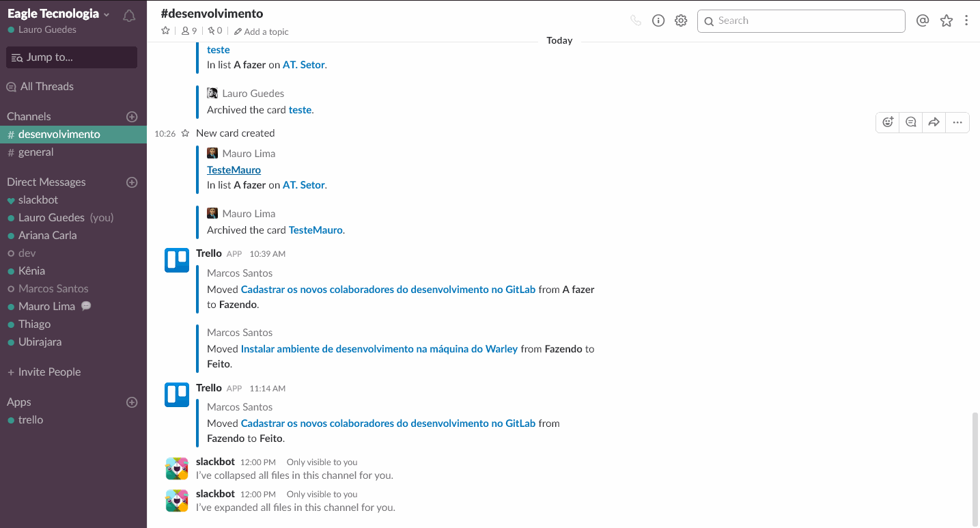Click Direct Messages section header
The width and height of the screenshot is (980, 528).
tap(46, 182)
